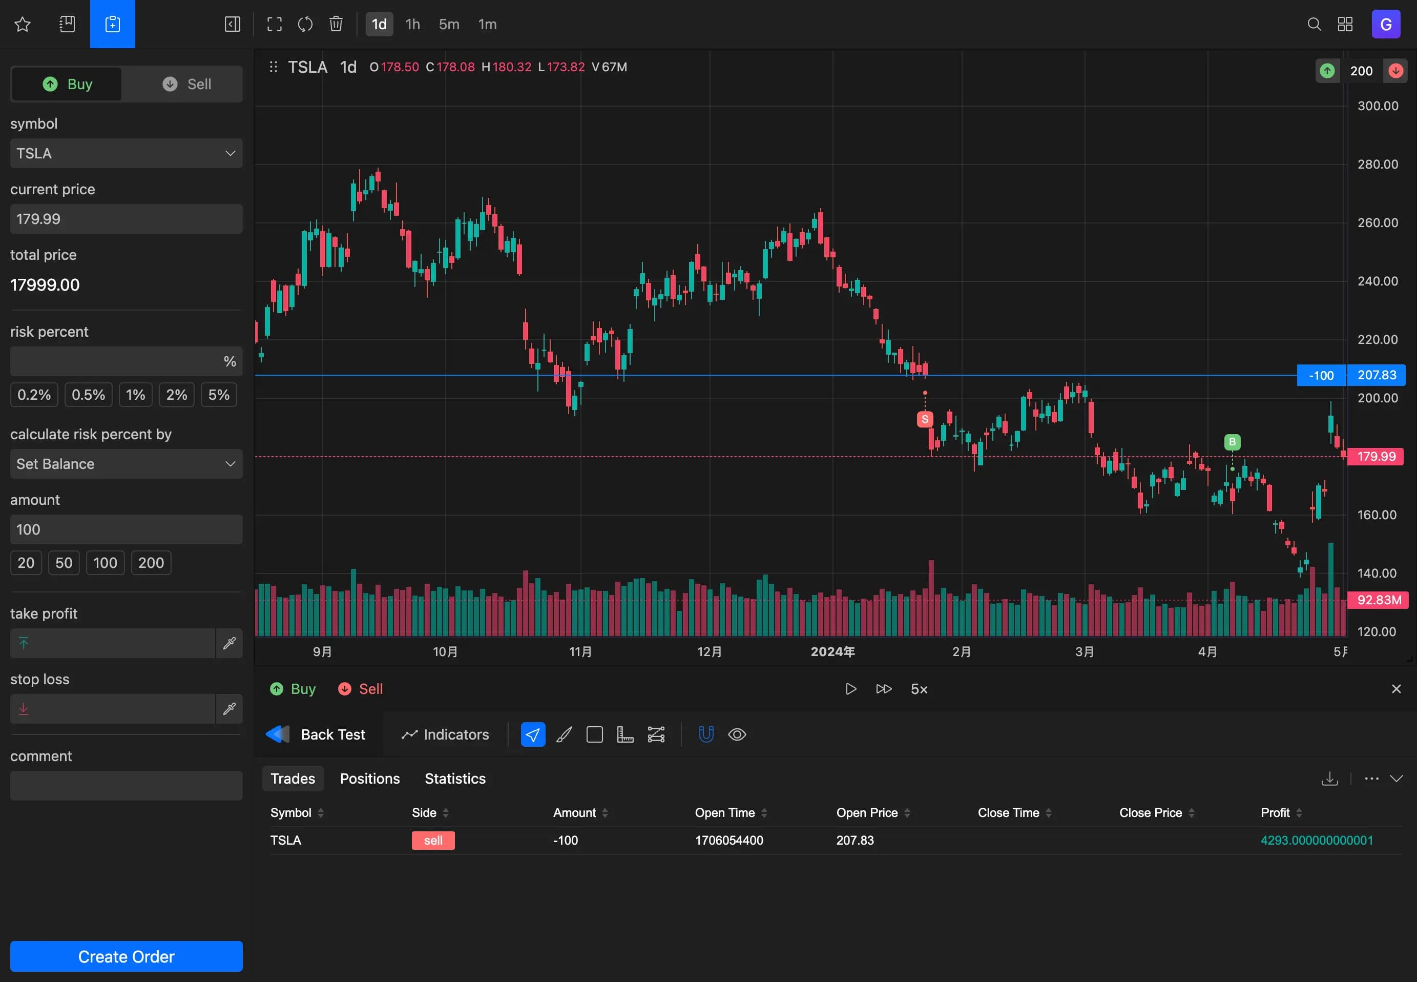Click the comment input field
Image resolution: width=1417 pixels, height=982 pixels.
(x=126, y=786)
